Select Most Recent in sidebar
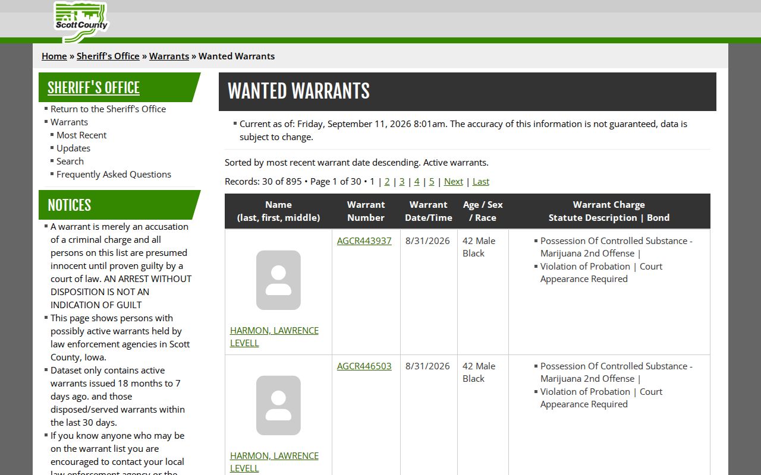 click(81, 135)
